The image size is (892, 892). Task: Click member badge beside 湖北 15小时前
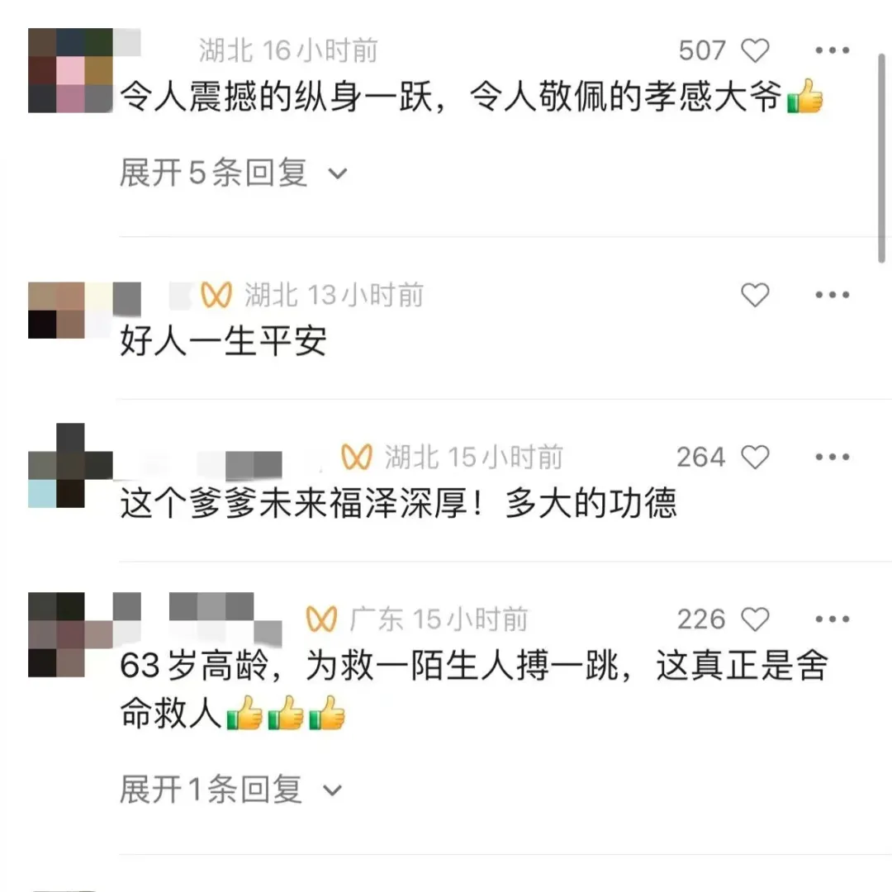pyautogui.click(x=357, y=457)
